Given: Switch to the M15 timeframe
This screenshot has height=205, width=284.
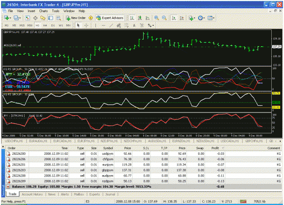Looking at the screenshot, I should tap(22, 25).
